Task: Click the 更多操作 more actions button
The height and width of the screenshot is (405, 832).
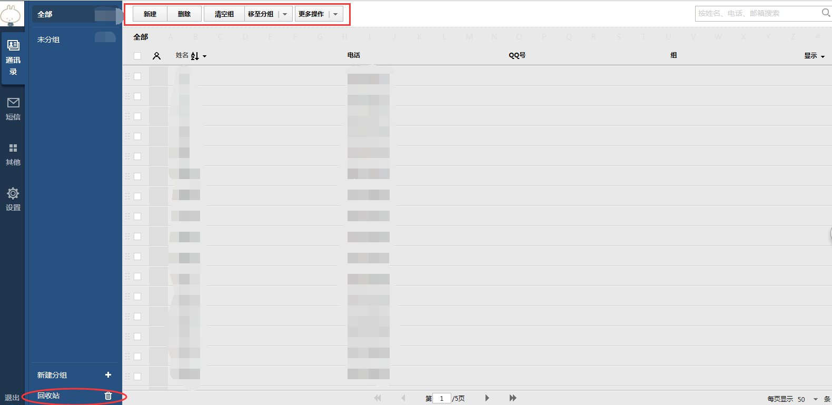Action: coord(312,14)
